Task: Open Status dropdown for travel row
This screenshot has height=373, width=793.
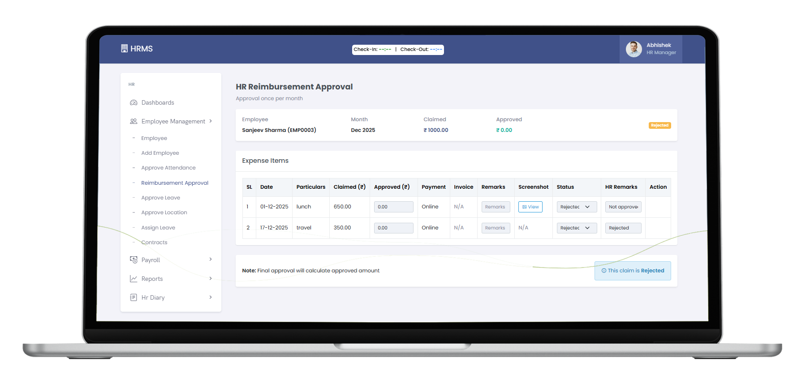Action: pyautogui.click(x=577, y=228)
